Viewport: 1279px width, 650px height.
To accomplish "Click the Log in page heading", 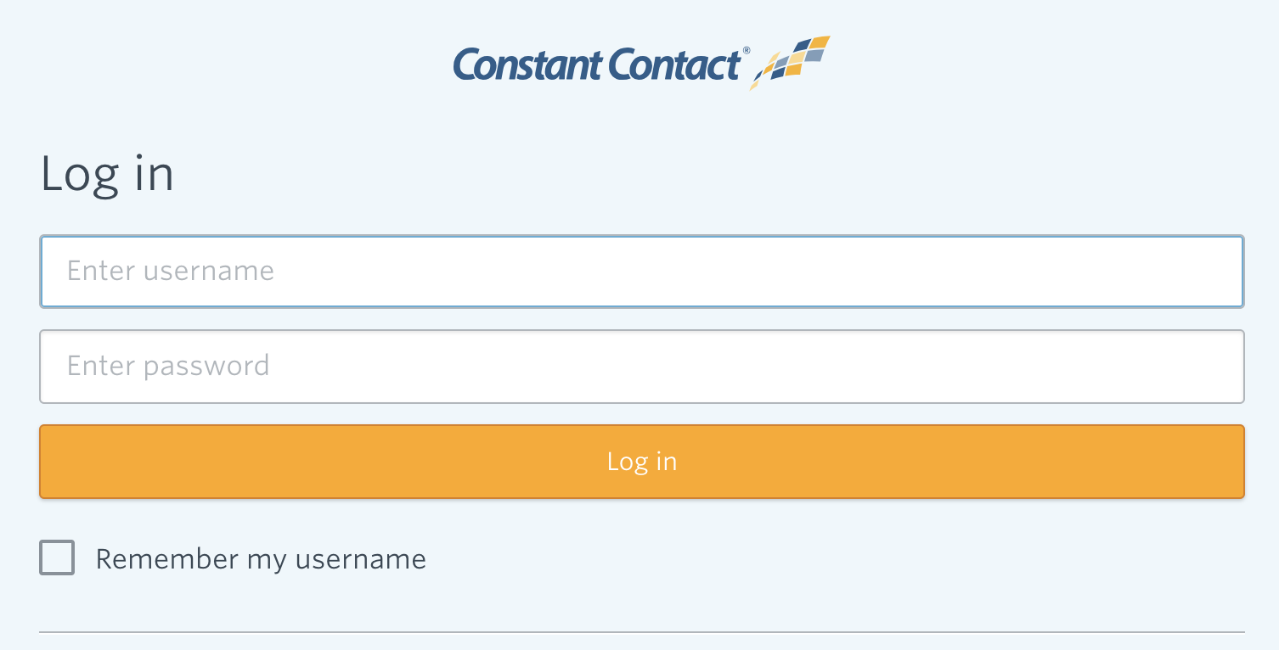I will coord(107,174).
